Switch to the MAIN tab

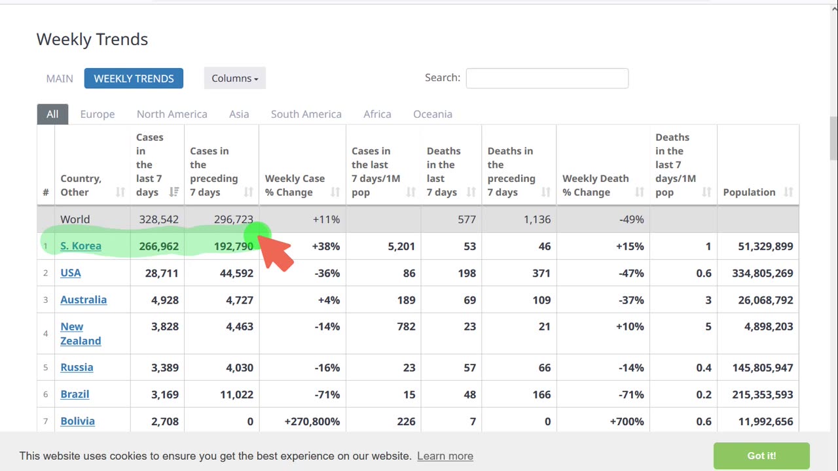[60, 78]
